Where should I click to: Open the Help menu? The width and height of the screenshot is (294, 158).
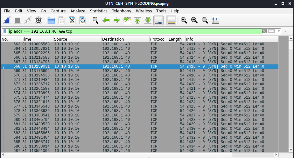point(175,11)
